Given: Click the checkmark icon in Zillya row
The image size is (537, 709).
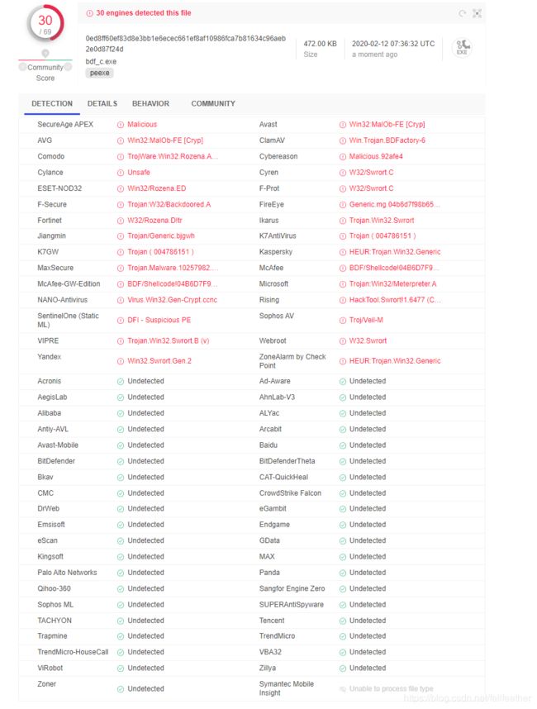Looking at the screenshot, I should click(x=342, y=669).
